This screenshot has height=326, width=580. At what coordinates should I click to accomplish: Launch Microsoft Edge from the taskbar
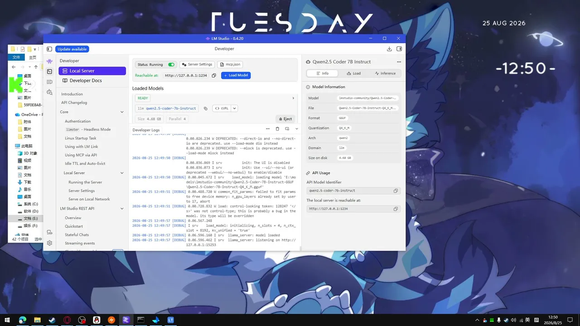[x=22, y=320]
